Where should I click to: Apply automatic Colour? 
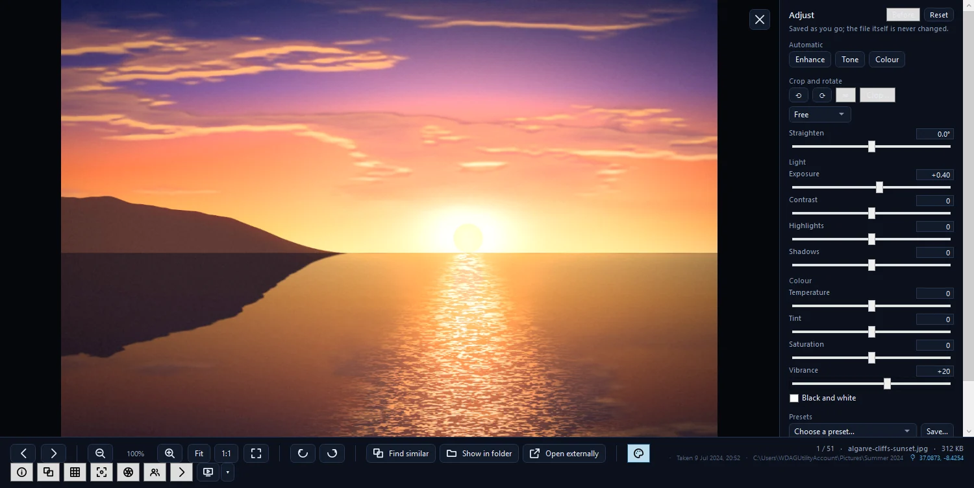point(887,60)
